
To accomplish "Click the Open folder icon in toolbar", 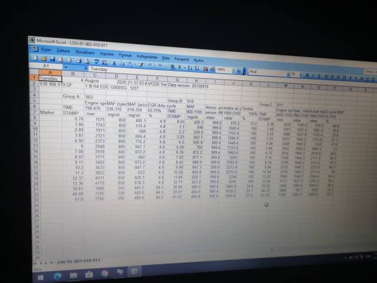I will [45, 59].
